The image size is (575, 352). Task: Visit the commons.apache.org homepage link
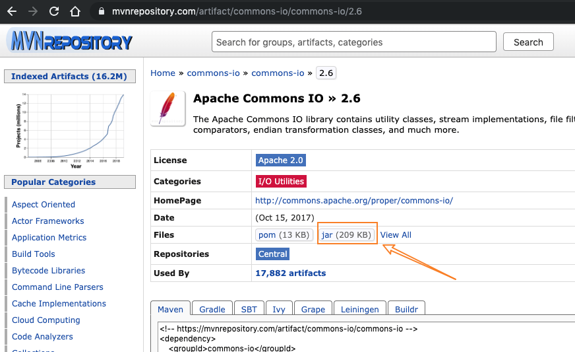click(354, 201)
